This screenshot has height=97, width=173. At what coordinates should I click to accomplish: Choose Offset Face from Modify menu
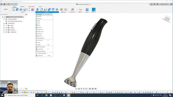pyautogui.click(x=44, y=29)
